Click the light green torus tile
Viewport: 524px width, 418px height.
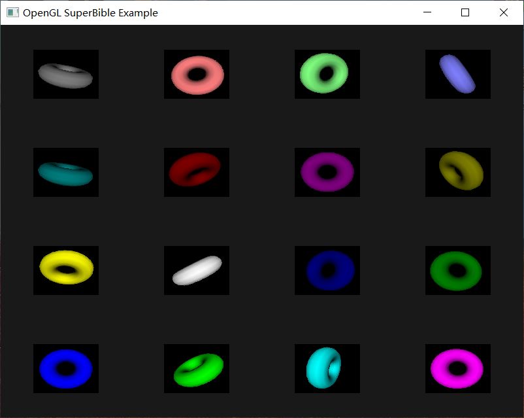pos(327,75)
